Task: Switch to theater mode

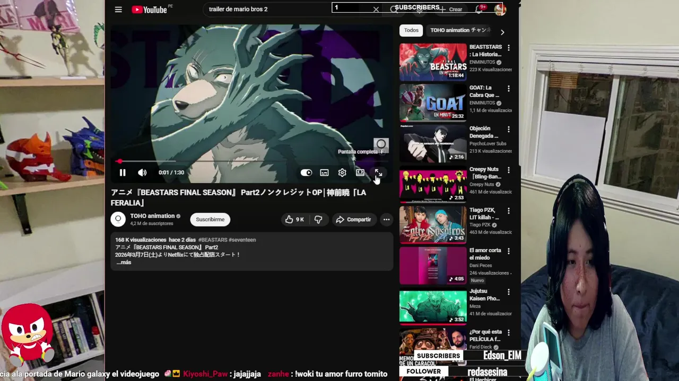Action: (x=360, y=173)
